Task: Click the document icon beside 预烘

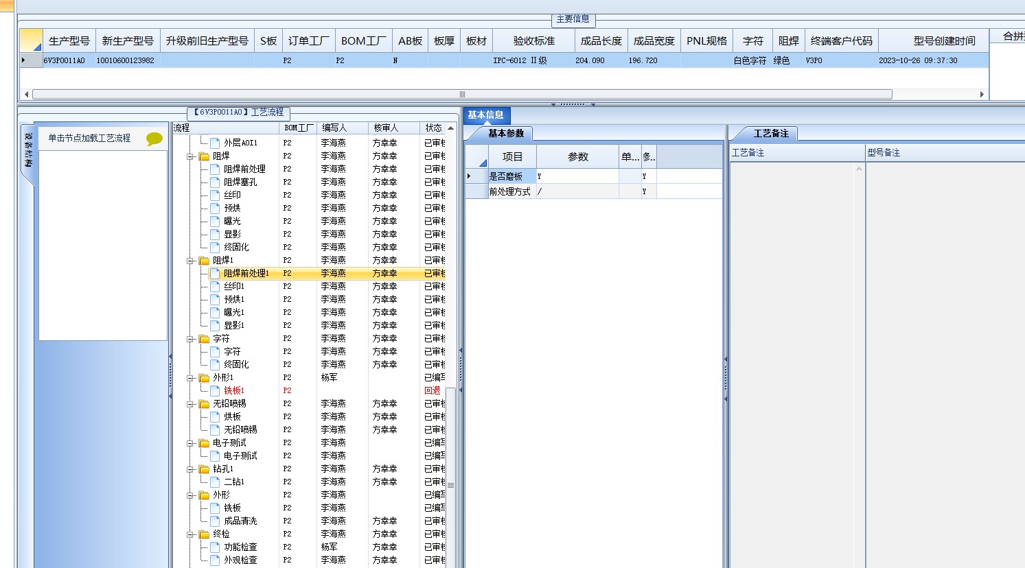Action: (x=215, y=208)
